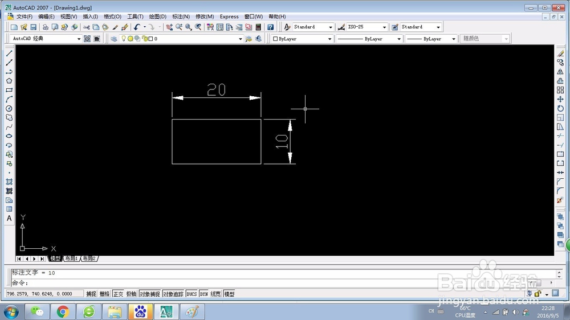Toggle DYN dynamic input in status bar
The height and width of the screenshot is (320, 570).
(x=203, y=294)
